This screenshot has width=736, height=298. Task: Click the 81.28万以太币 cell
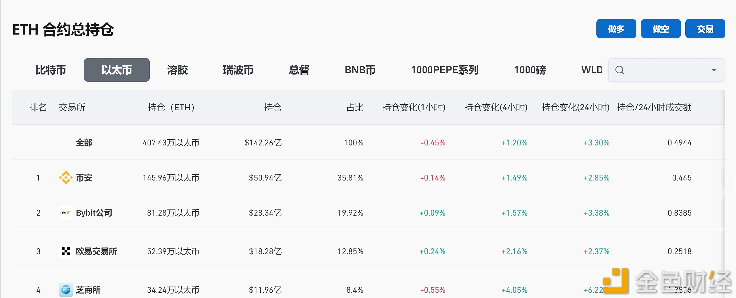(173, 213)
